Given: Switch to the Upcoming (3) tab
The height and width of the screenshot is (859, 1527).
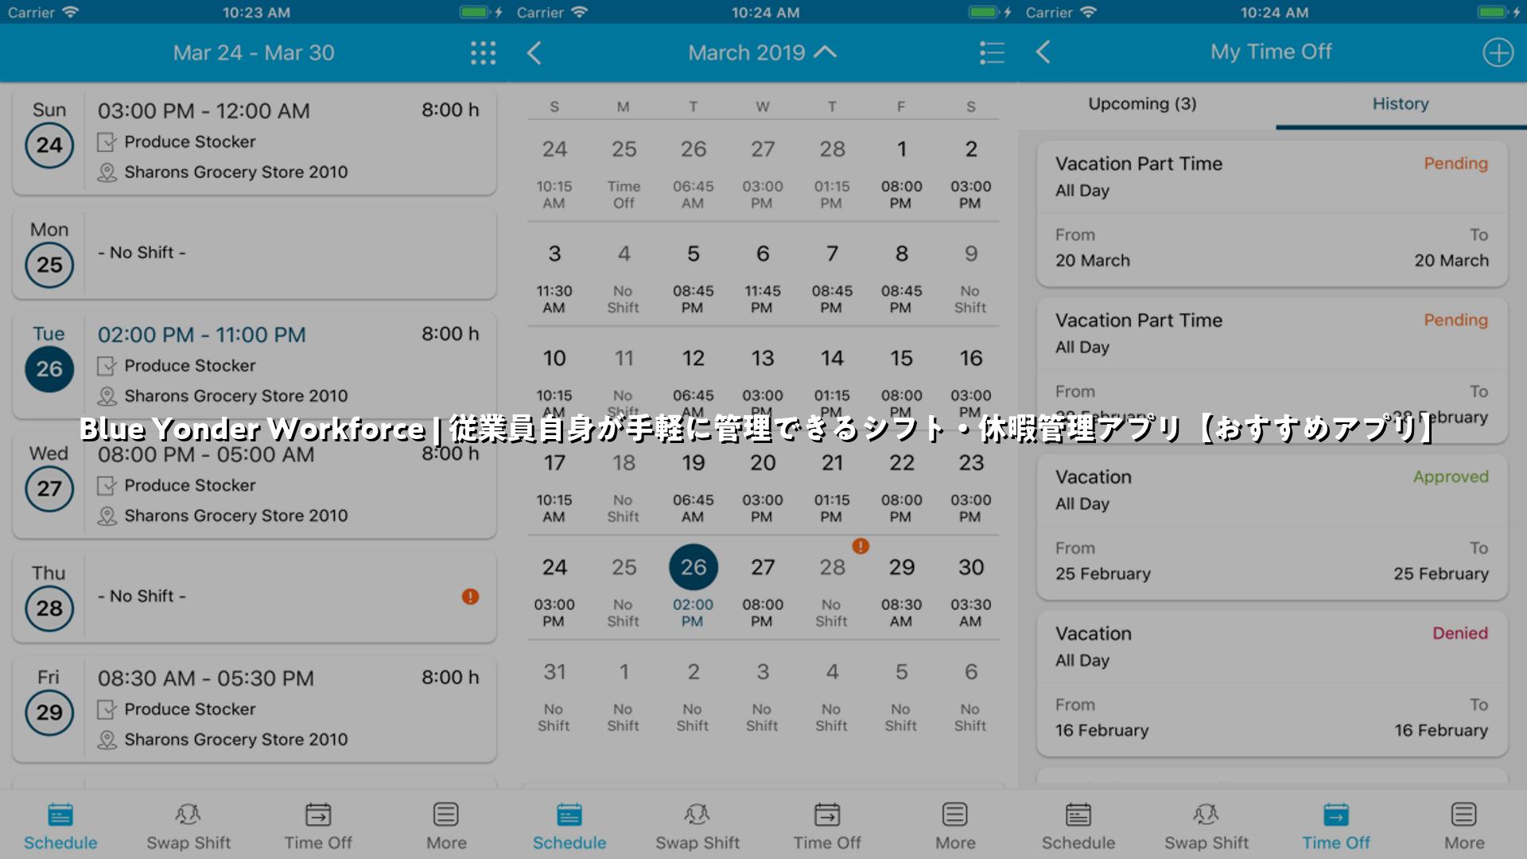Looking at the screenshot, I should (x=1142, y=104).
